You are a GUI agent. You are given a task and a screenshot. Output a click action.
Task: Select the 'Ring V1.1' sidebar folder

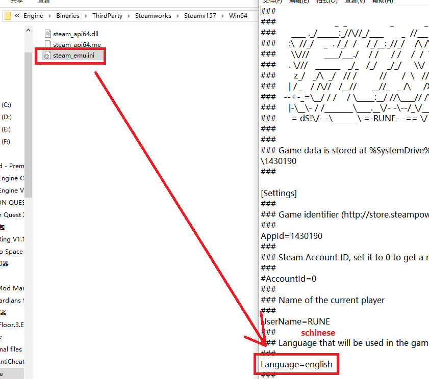pyautogui.click(x=12, y=239)
